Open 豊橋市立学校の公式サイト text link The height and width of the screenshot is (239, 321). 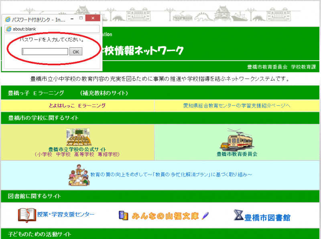coord(77,149)
